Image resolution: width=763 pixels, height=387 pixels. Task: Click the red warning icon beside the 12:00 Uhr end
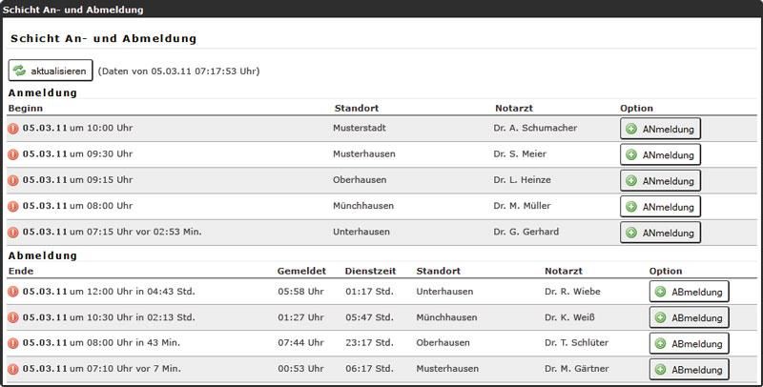13,292
